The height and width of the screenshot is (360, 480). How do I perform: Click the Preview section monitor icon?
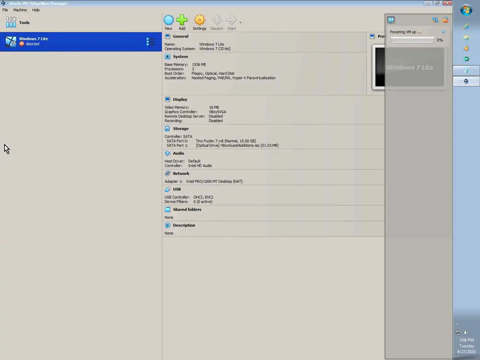point(372,36)
